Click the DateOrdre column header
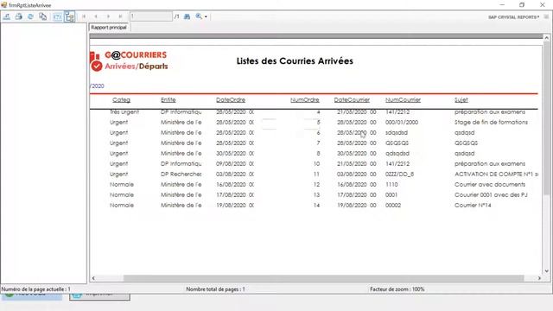Viewport: 553px width, 311px height. pyautogui.click(x=231, y=100)
